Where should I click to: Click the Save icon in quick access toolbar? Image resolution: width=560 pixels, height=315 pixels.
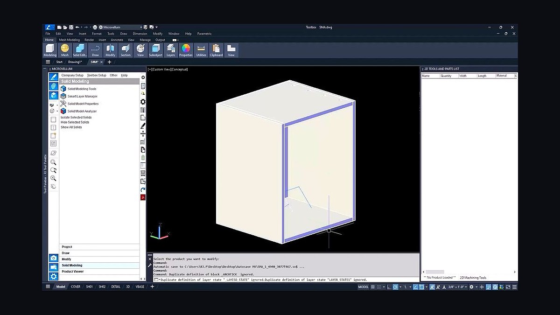tap(71, 27)
